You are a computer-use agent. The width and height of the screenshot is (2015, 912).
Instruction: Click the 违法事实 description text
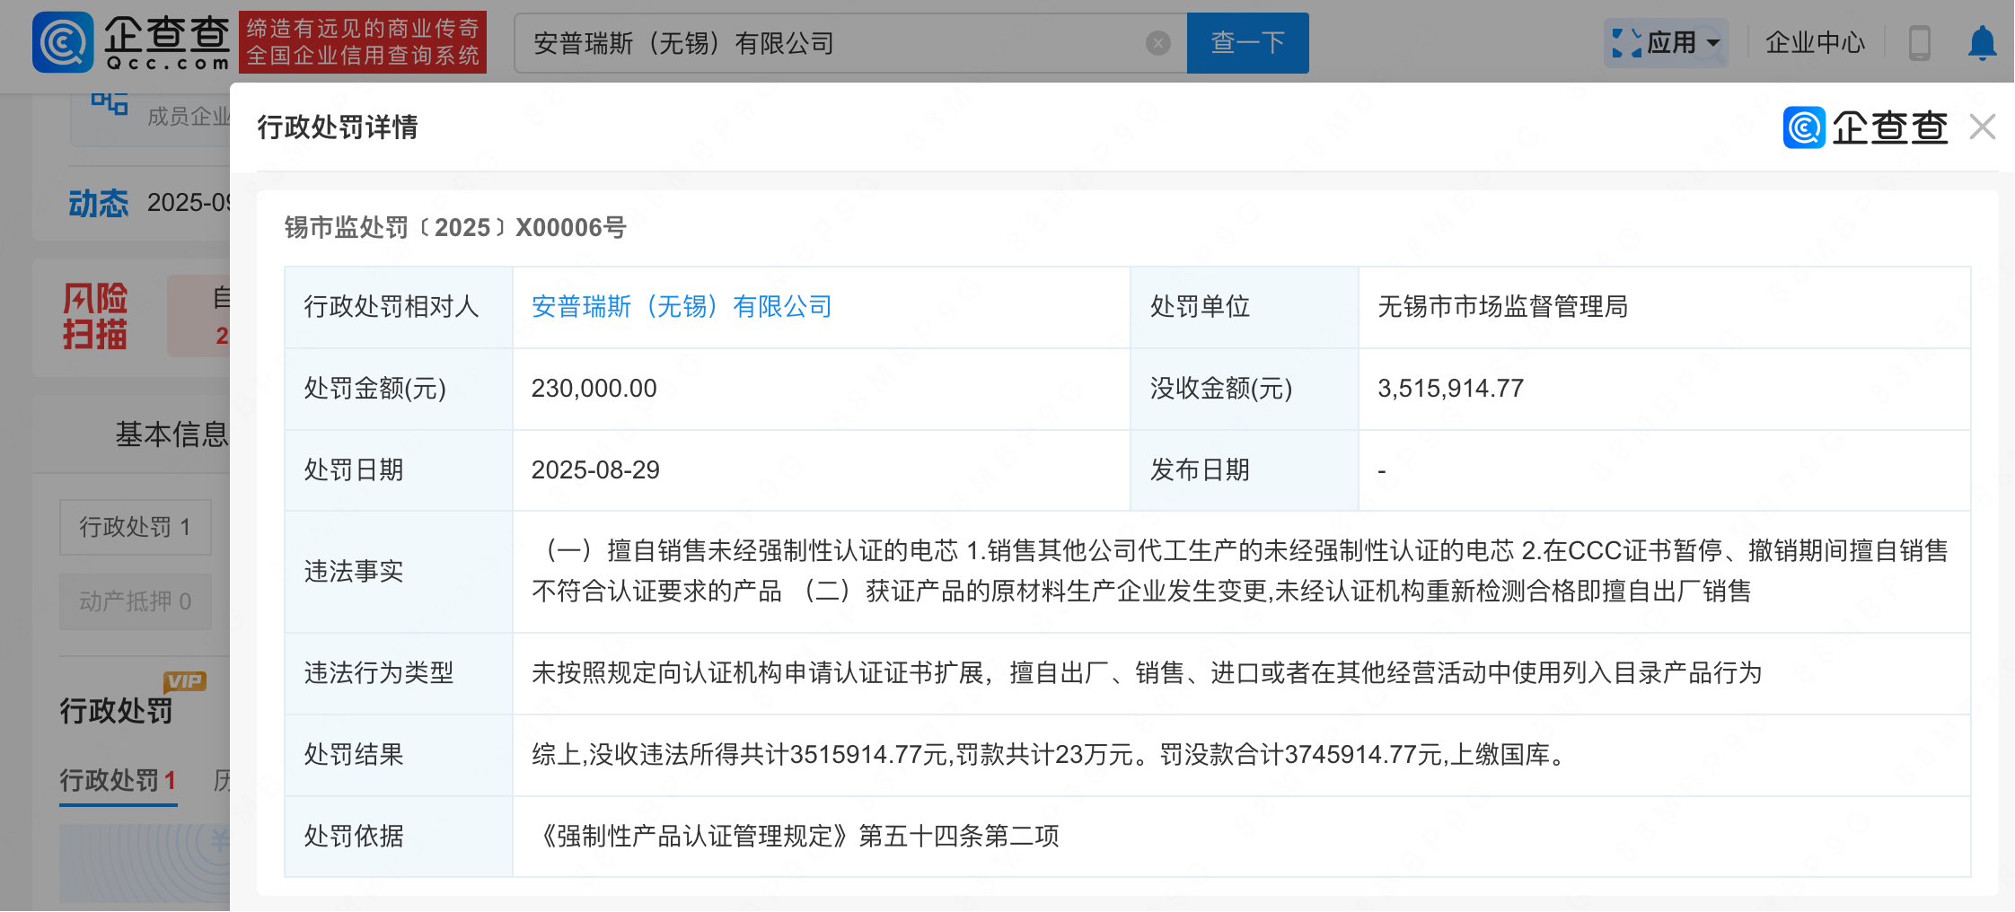pos(1239,571)
